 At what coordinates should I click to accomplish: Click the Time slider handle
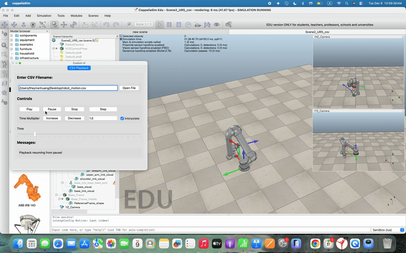click(35, 134)
